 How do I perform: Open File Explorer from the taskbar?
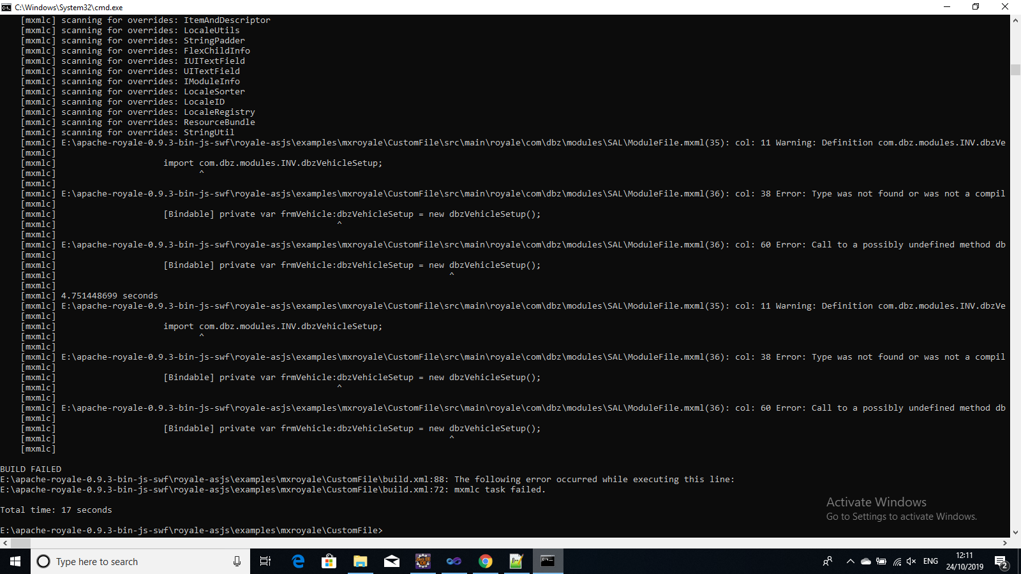(x=360, y=561)
